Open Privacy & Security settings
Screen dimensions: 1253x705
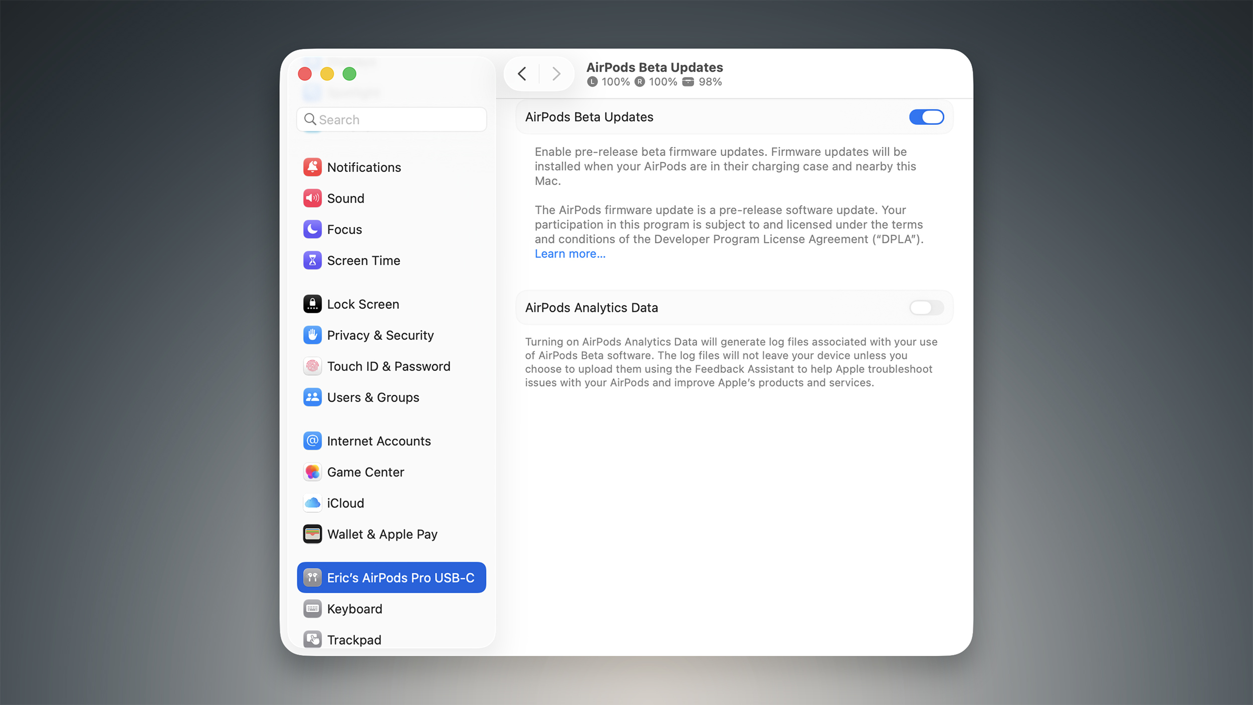point(391,335)
